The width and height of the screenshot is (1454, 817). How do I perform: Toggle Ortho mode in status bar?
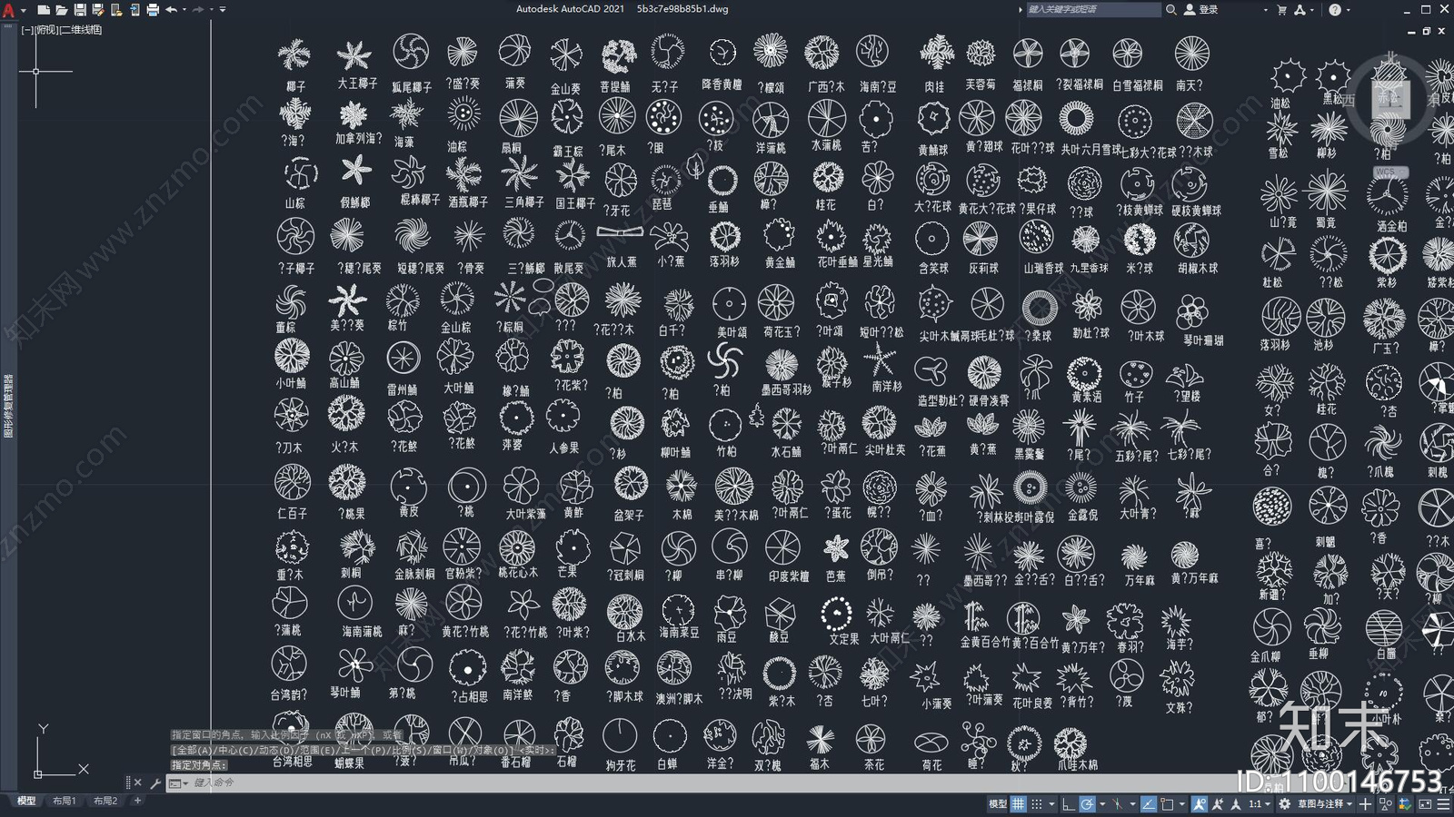1069,804
